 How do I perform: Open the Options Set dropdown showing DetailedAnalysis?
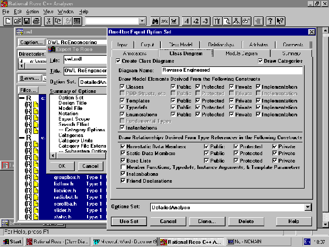tap(308, 208)
